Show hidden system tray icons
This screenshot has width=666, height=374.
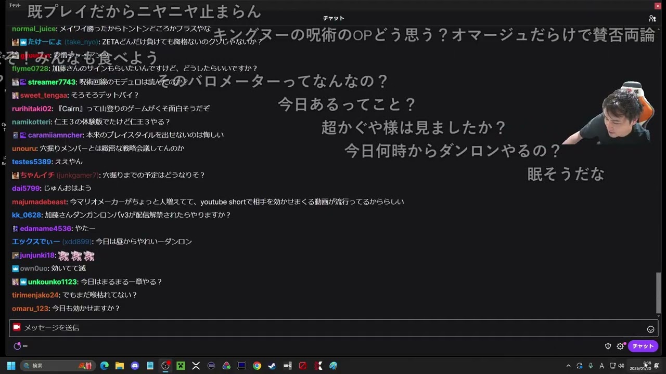(x=568, y=366)
